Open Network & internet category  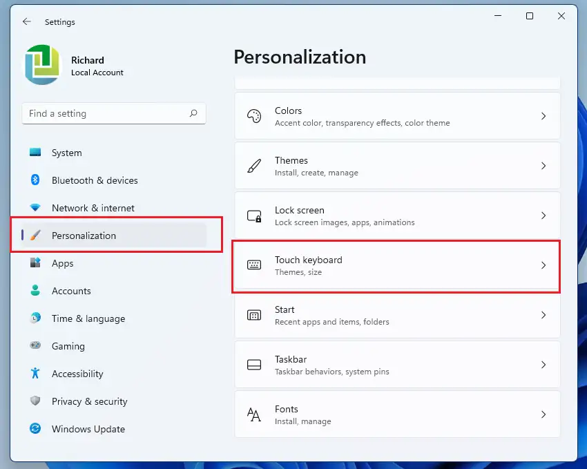coord(114,208)
